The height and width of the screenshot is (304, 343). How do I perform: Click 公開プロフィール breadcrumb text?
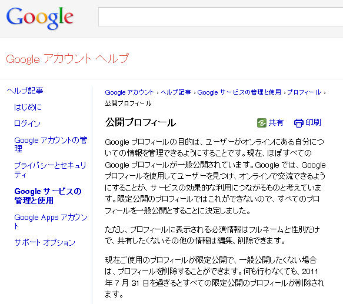coord(128,103)
